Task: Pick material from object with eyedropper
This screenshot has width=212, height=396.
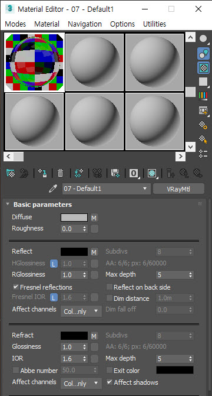Action: 53,189
